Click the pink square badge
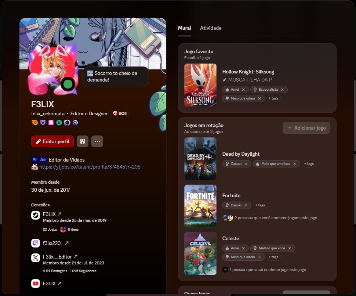Screen dimensions: 356x296 (x=51, y=123)
